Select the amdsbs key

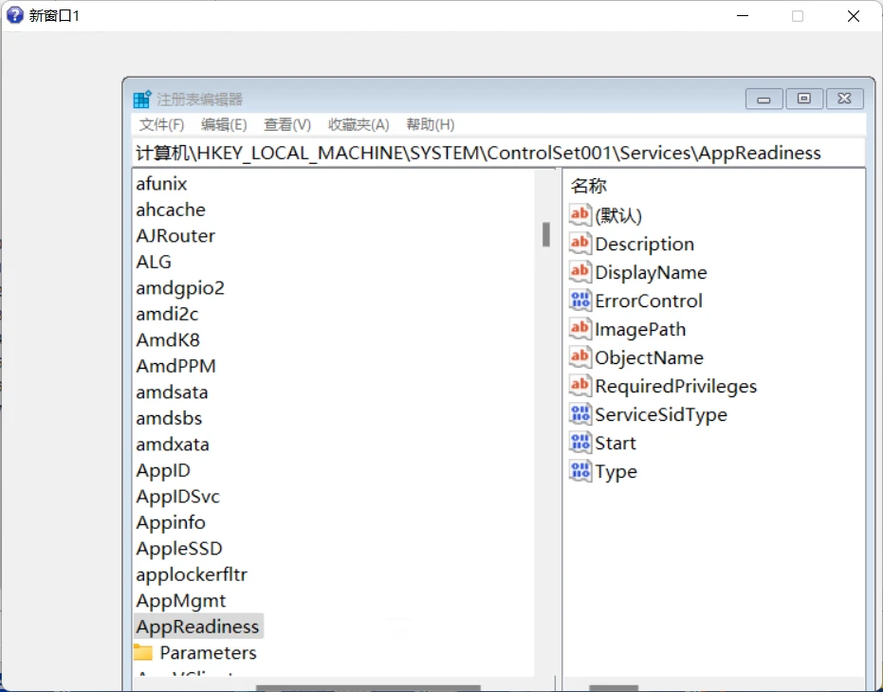[x=169, y=418]
